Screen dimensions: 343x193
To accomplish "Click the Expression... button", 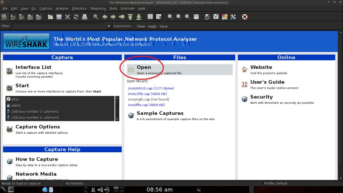I will [123, 26].
